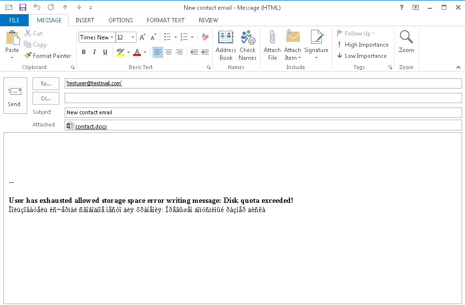
Task: Open the Signature dropdown menu
Action: coord(316,57)
